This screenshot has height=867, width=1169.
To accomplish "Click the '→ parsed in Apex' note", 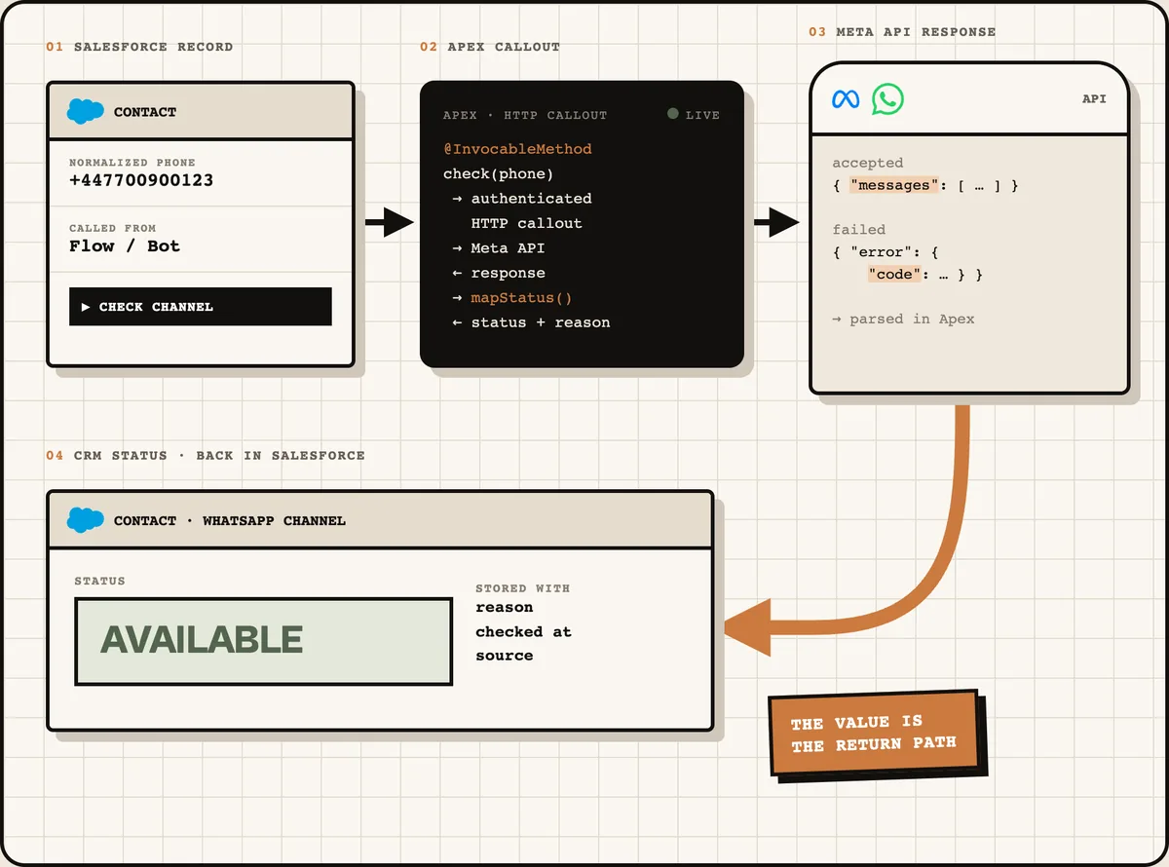I will click(x=903, y=320).
